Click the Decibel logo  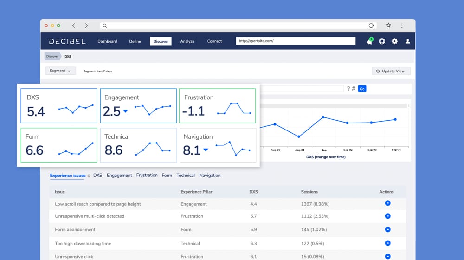[x=66, y=41]
